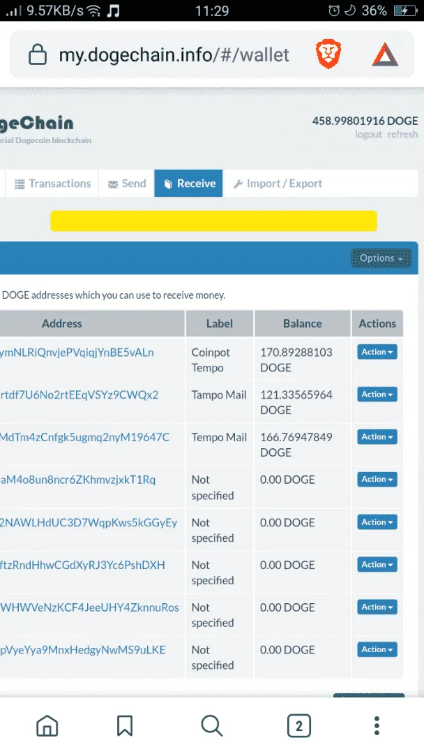Tap the Wi-Fi status icon
Viewport: 424px width, 754px height.
click(x=93, y=10)
